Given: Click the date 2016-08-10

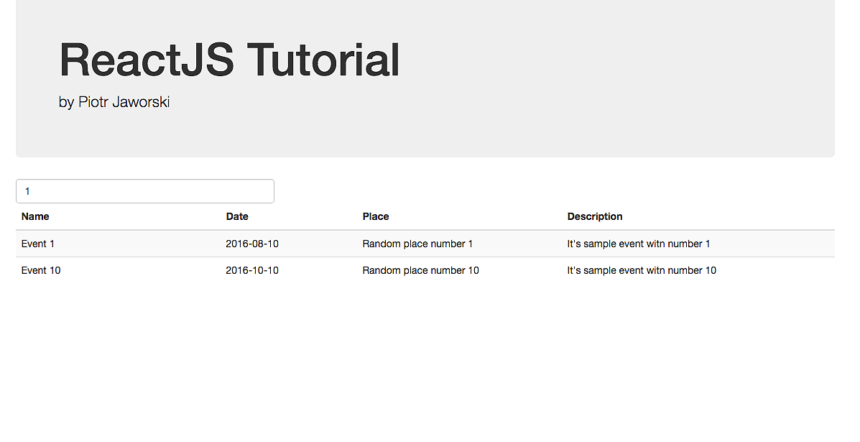Looking at the screenshot, I should (x=252, y=244).
